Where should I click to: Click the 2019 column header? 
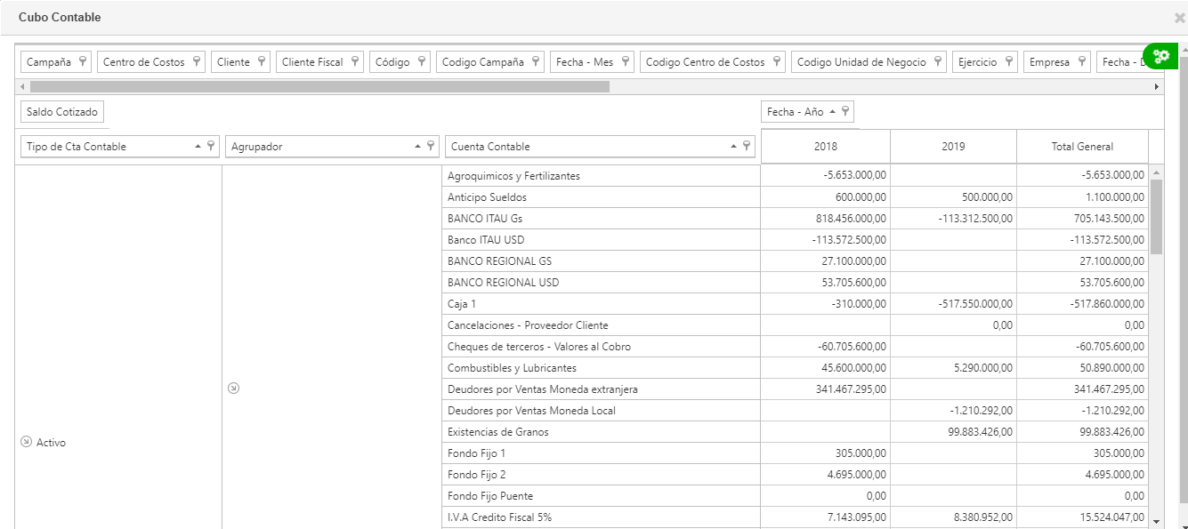coord(953,147)
